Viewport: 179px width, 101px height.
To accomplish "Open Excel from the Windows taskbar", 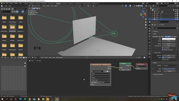I will pyautogui.click(x=25, y=99).
